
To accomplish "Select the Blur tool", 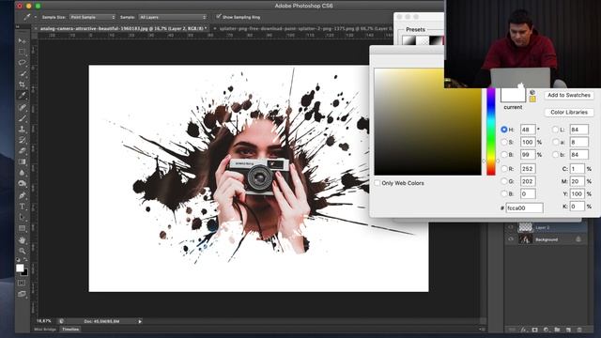I will [22, 173].
